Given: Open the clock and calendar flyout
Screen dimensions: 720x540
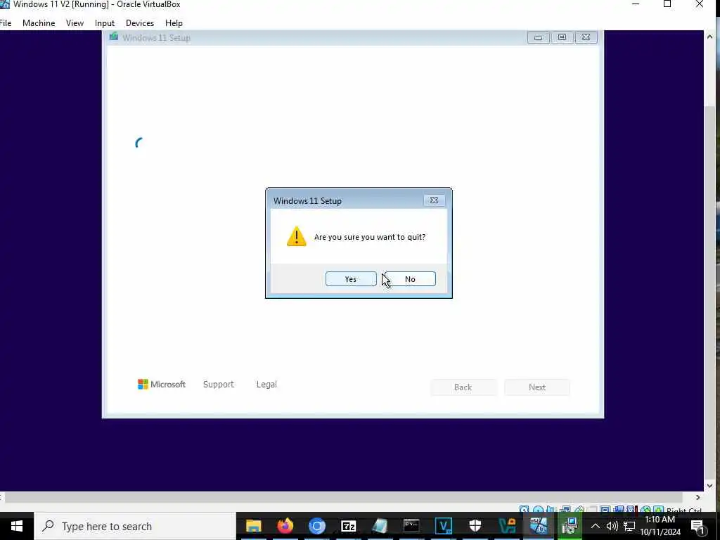Looking at the screenshot, I should click(x=660, y=526).
